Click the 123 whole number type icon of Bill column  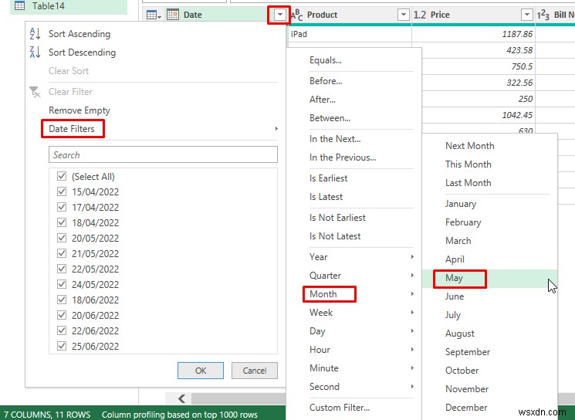pos(543,15)
